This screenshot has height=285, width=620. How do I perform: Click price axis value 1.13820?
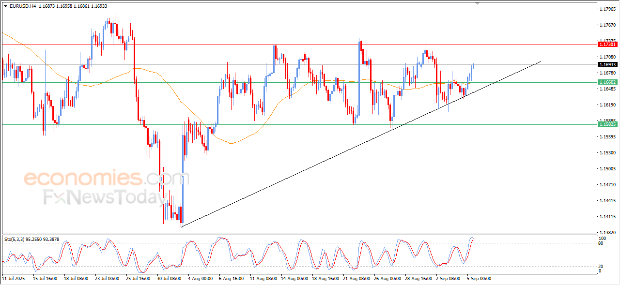[x=607, y=233]
